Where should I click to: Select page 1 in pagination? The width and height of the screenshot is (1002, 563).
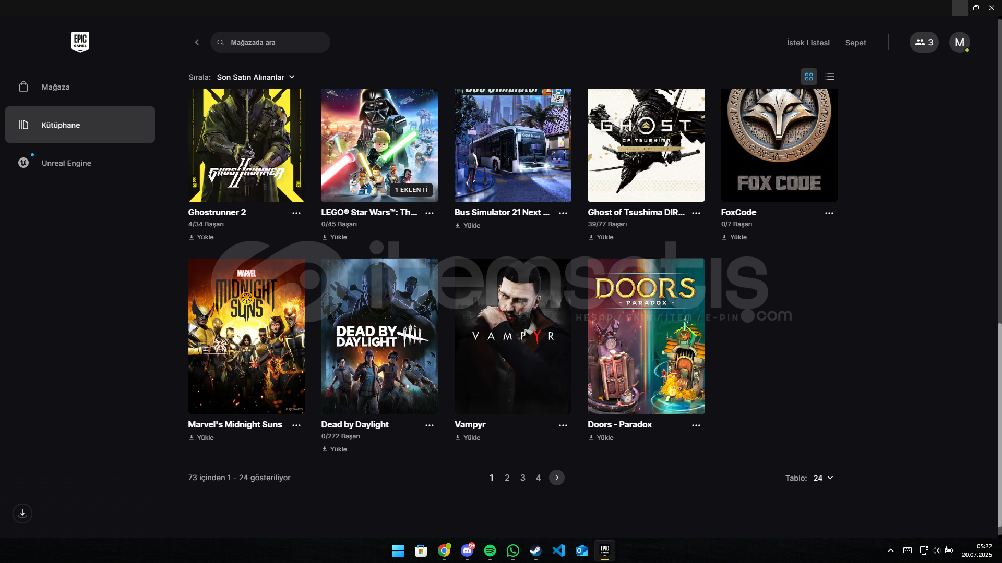pyautogui.click(x=491, y=478)
